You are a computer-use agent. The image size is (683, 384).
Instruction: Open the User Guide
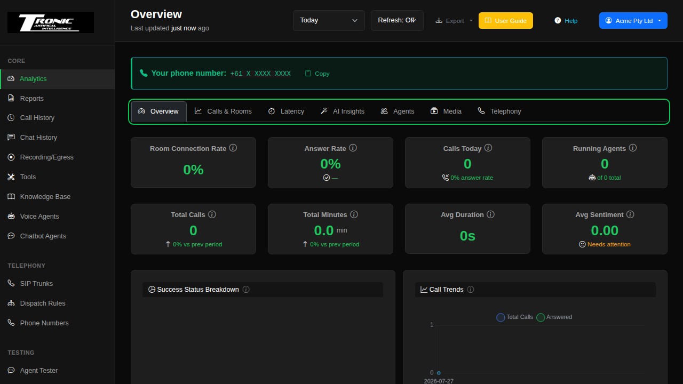[x=506, y=21]
